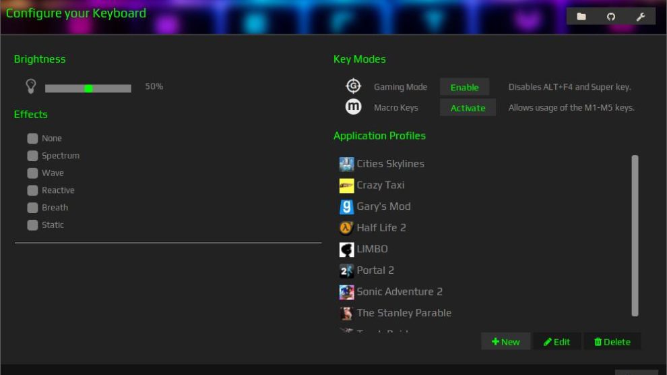Open settings via the wrench icon
This screenshot has height=375, width=667.
[641, 16]
